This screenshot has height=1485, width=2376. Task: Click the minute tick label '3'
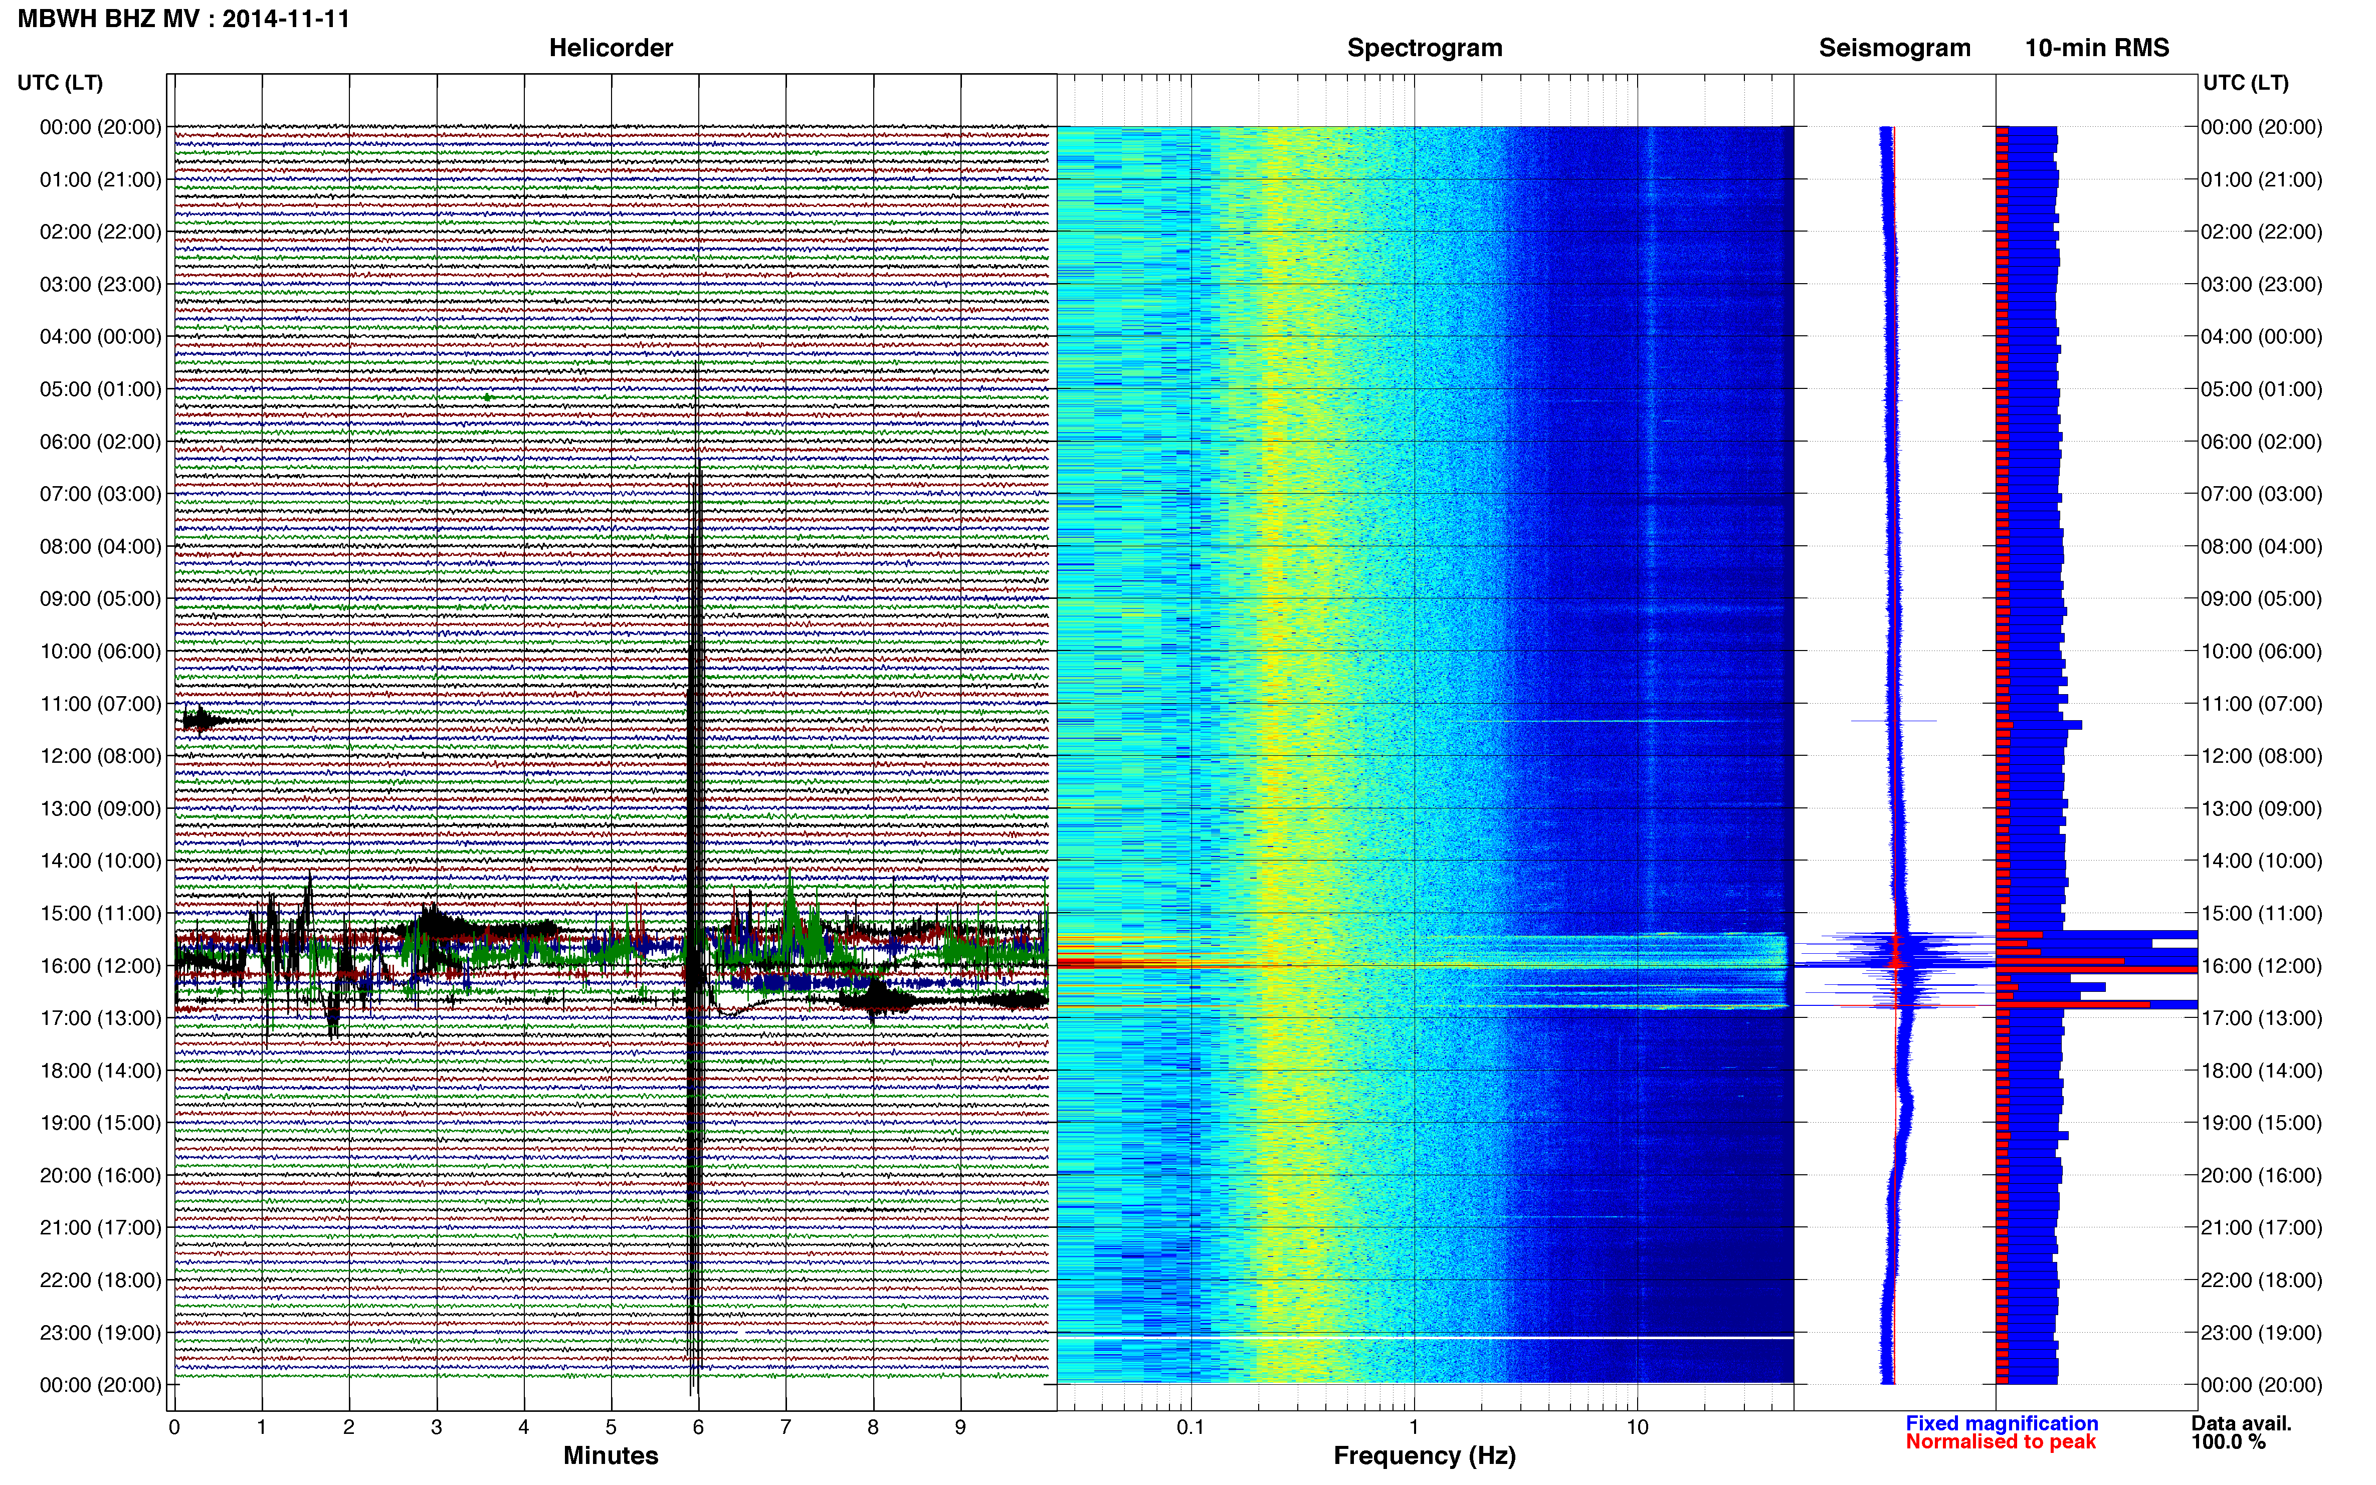[436, 1428]
